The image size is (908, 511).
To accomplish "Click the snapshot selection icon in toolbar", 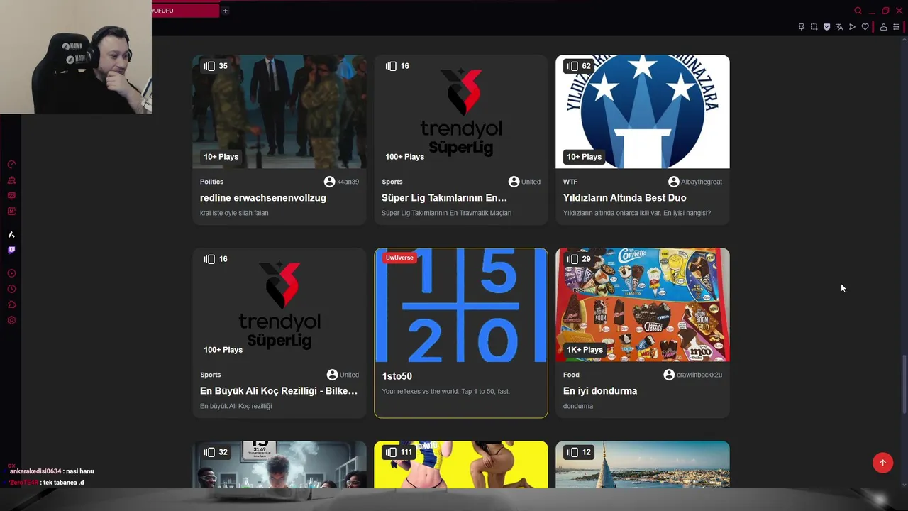I will tap(814, 27).
